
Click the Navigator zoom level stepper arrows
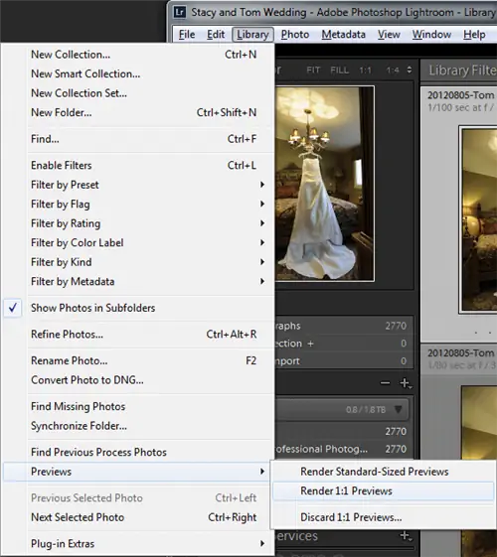[410, 70]
